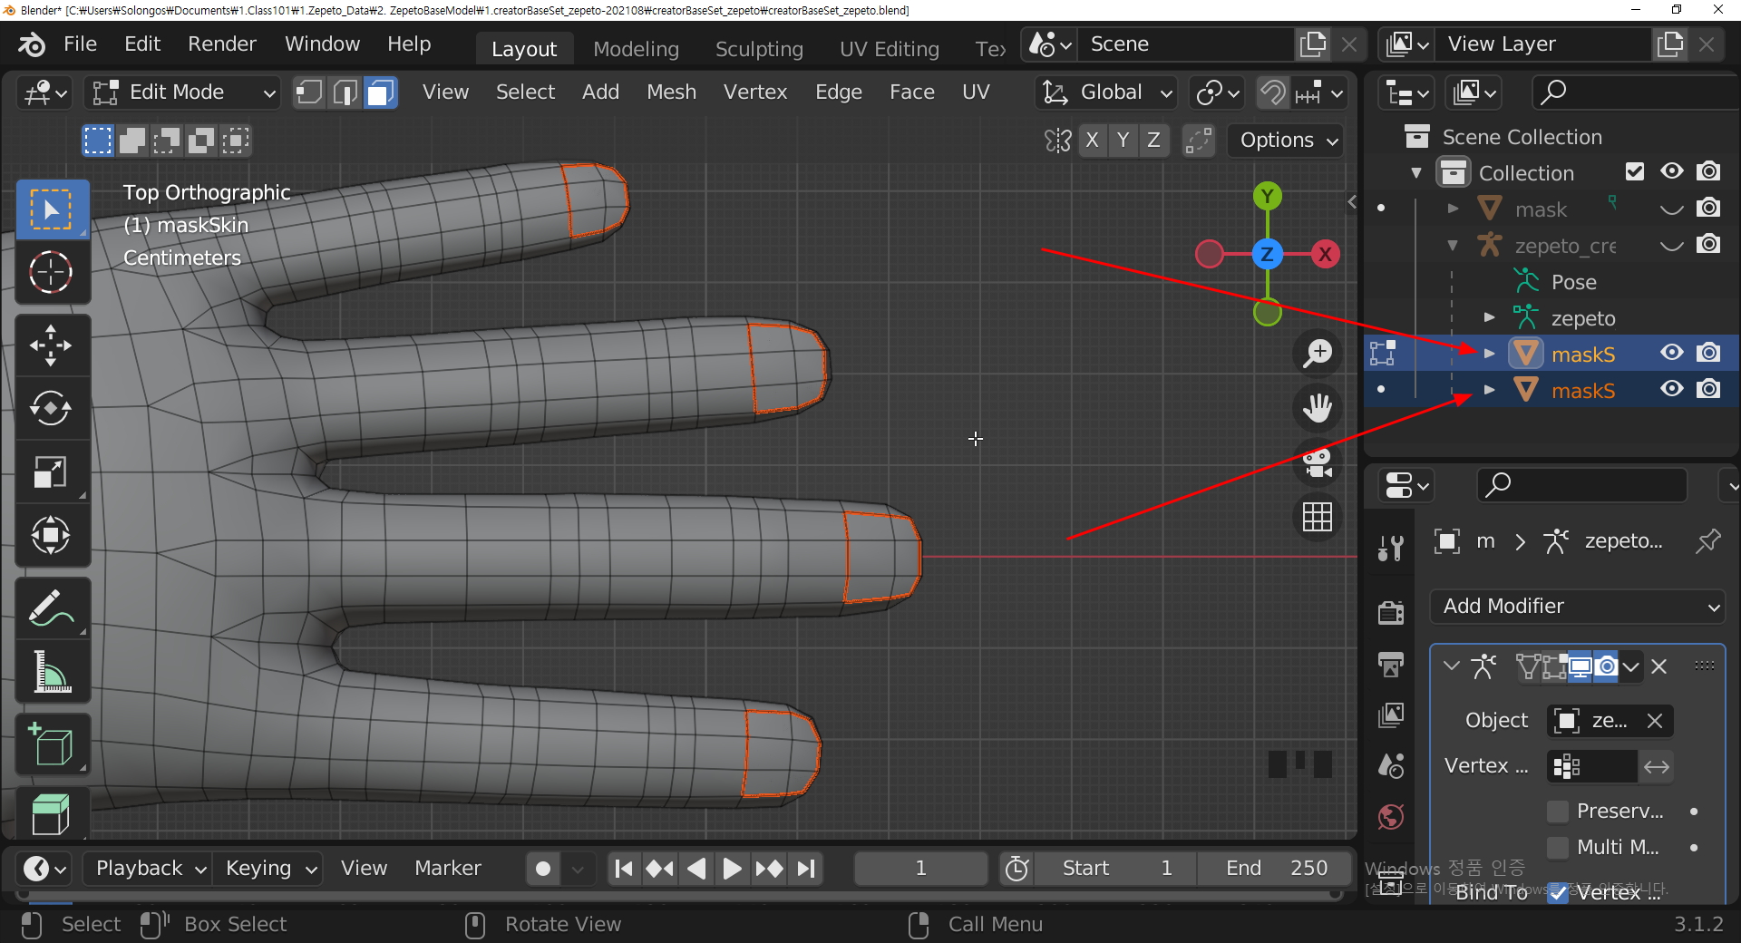Viewport: 1741px width, 943px height.
Task: Open the Tool properties tab
Action: tap(1391, 548)
